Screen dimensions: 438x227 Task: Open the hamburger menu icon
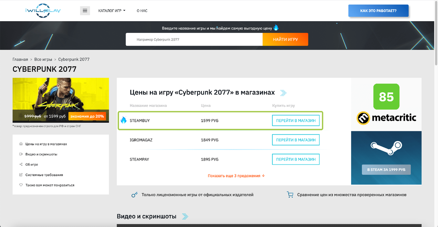pos(85,11)
